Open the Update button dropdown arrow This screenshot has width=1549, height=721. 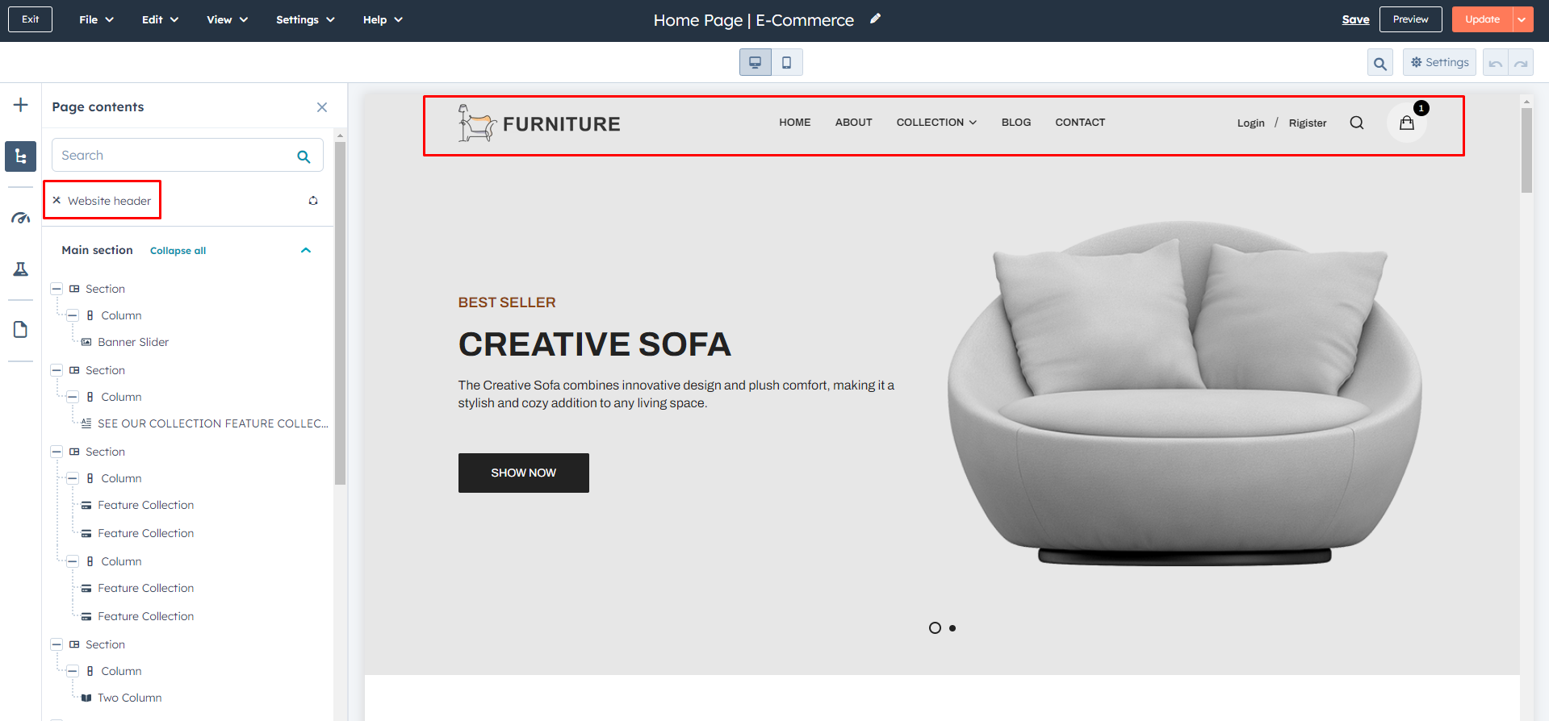[1522, 19]
